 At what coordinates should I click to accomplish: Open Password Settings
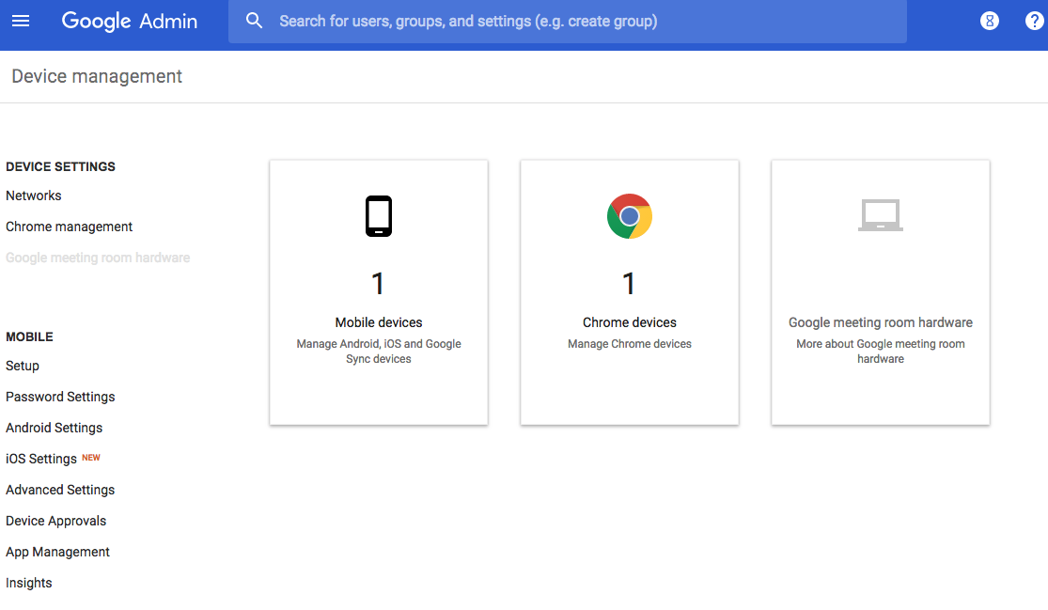[60, 397]
